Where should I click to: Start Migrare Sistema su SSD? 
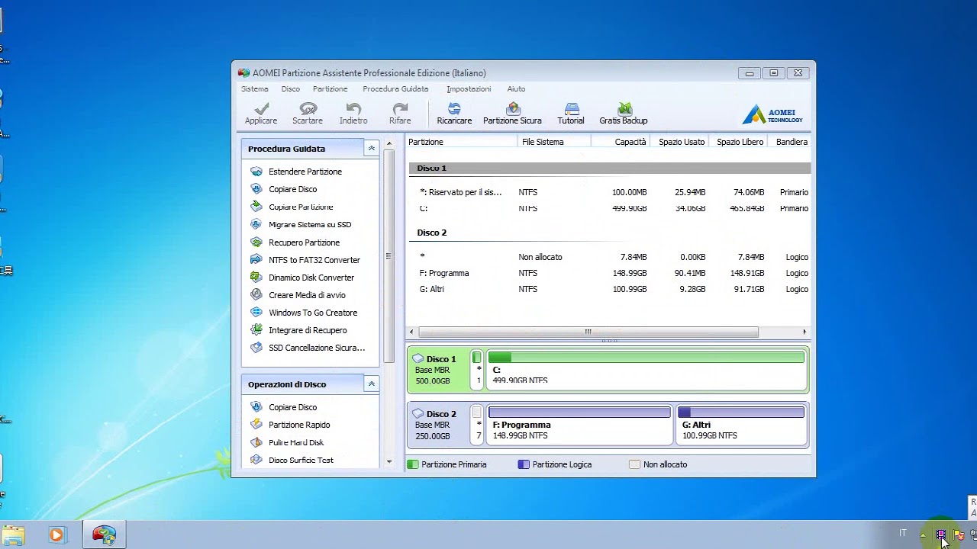click(310, 224)
